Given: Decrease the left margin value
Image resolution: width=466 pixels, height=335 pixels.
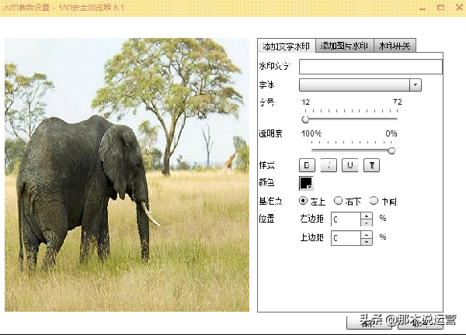Looking at the screenshot, I should tap(367, 223).
